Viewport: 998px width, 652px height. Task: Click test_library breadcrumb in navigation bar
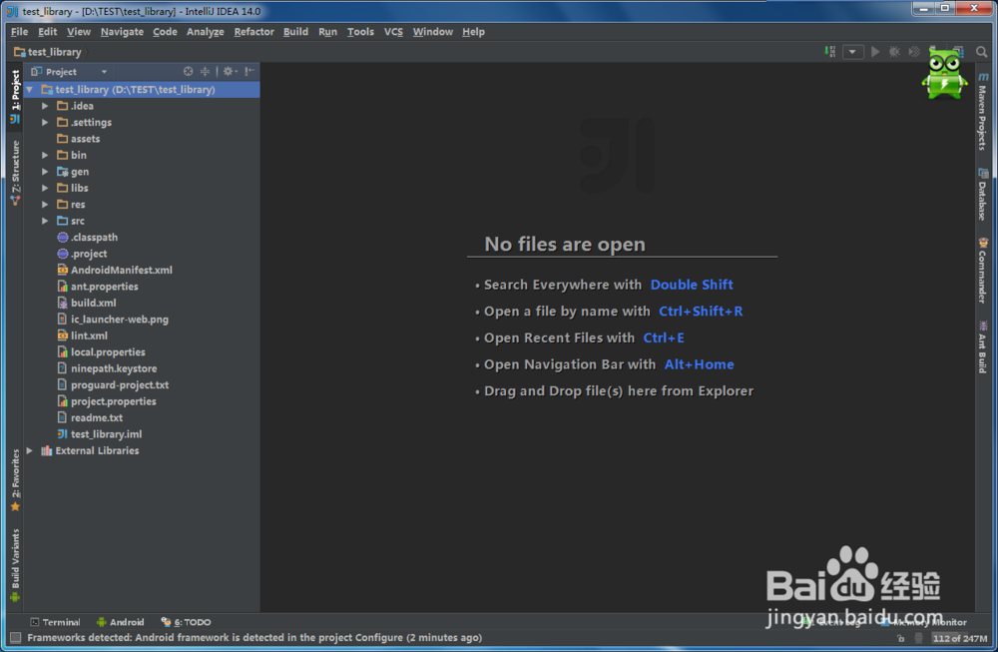(x=48, y=52)
